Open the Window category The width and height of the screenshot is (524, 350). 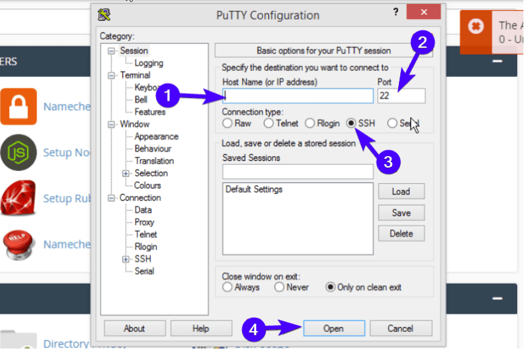click(x=135, y=124)
